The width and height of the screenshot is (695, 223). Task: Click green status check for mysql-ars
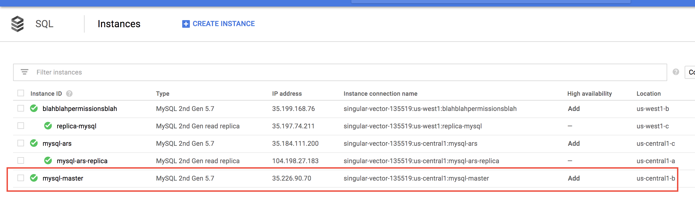(x=34, y=143)
